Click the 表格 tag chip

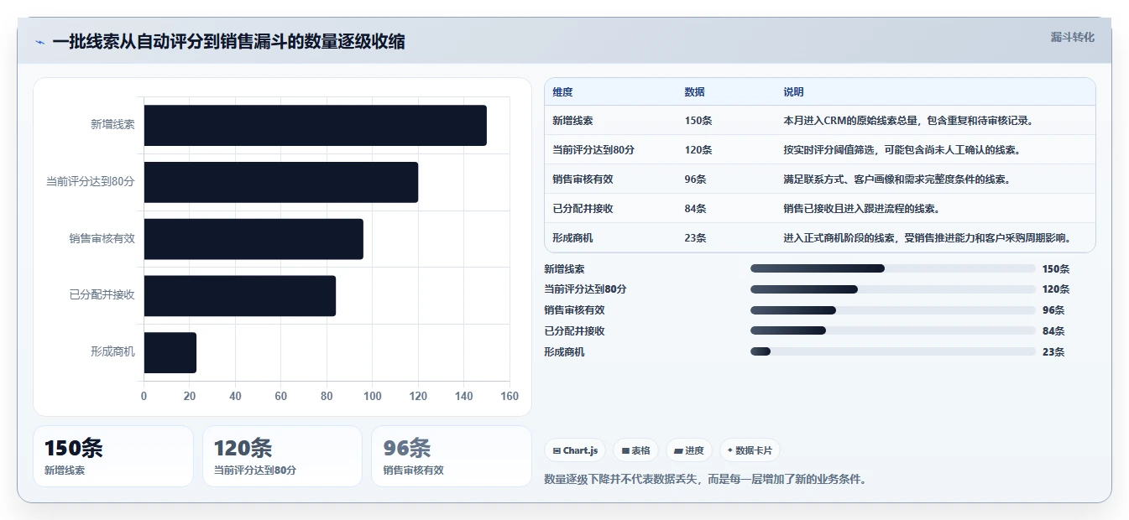click(636, 450)
